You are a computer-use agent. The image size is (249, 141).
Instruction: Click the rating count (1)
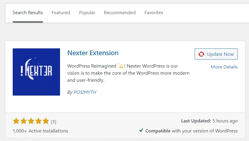tap(54, 122)
